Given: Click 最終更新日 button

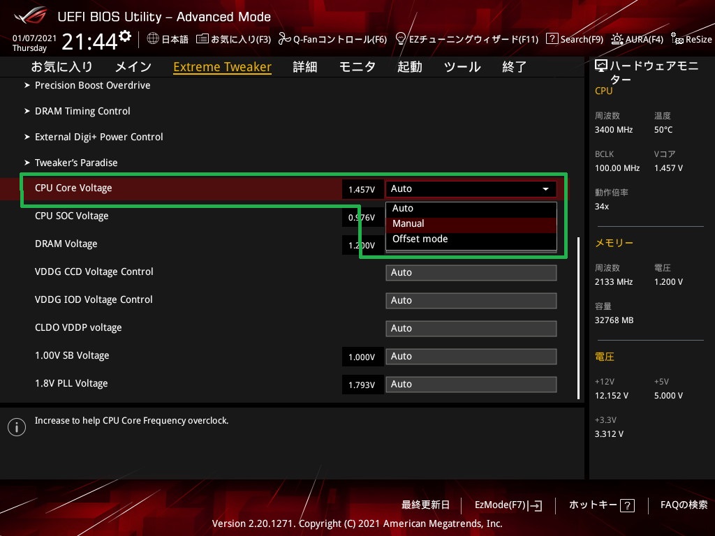Looking at the screenshot, I should [425, 505].
